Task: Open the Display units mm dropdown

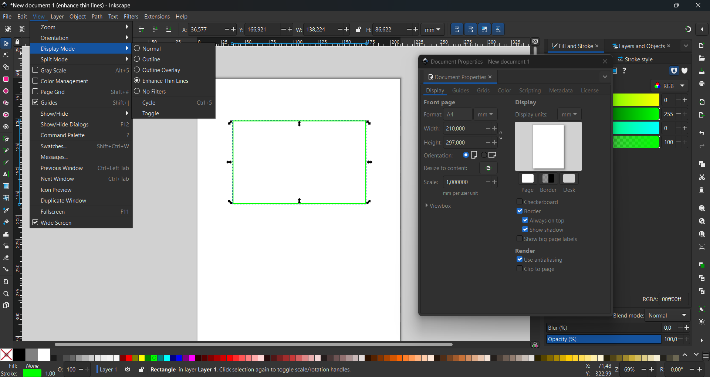Action: (569, 115)
